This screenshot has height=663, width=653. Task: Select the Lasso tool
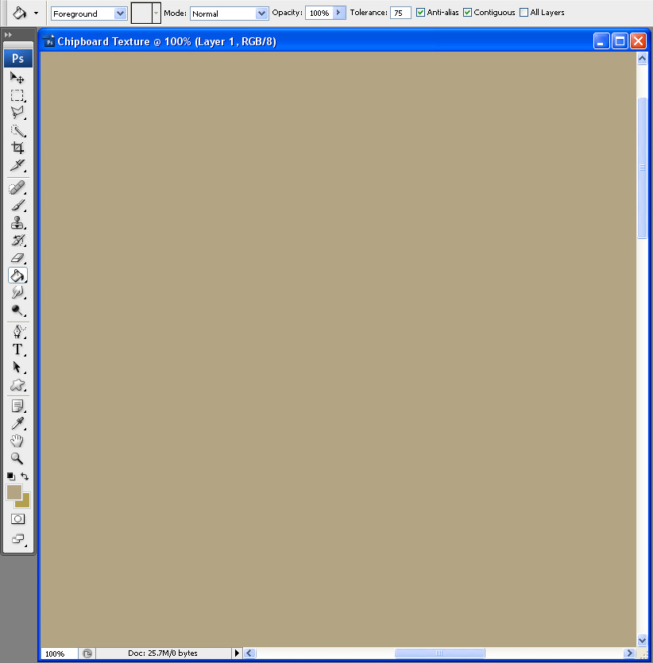pos(17,114)
